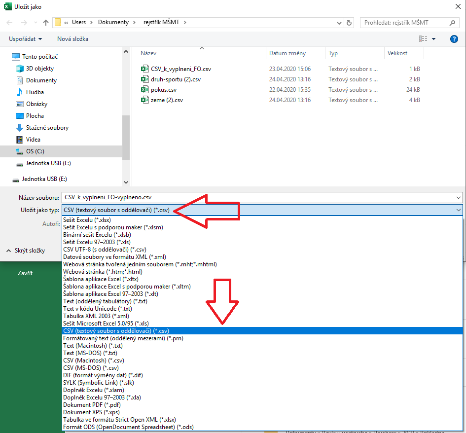Screen dimensions: 466x433
Task: Open 3D objekty folder
Action: click(40, 69)
